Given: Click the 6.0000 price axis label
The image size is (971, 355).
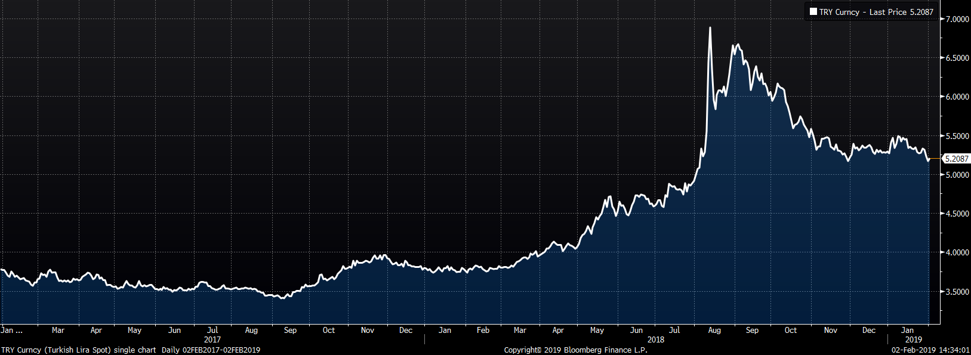Looking at the screenshot, I should [x=957, y=97].
